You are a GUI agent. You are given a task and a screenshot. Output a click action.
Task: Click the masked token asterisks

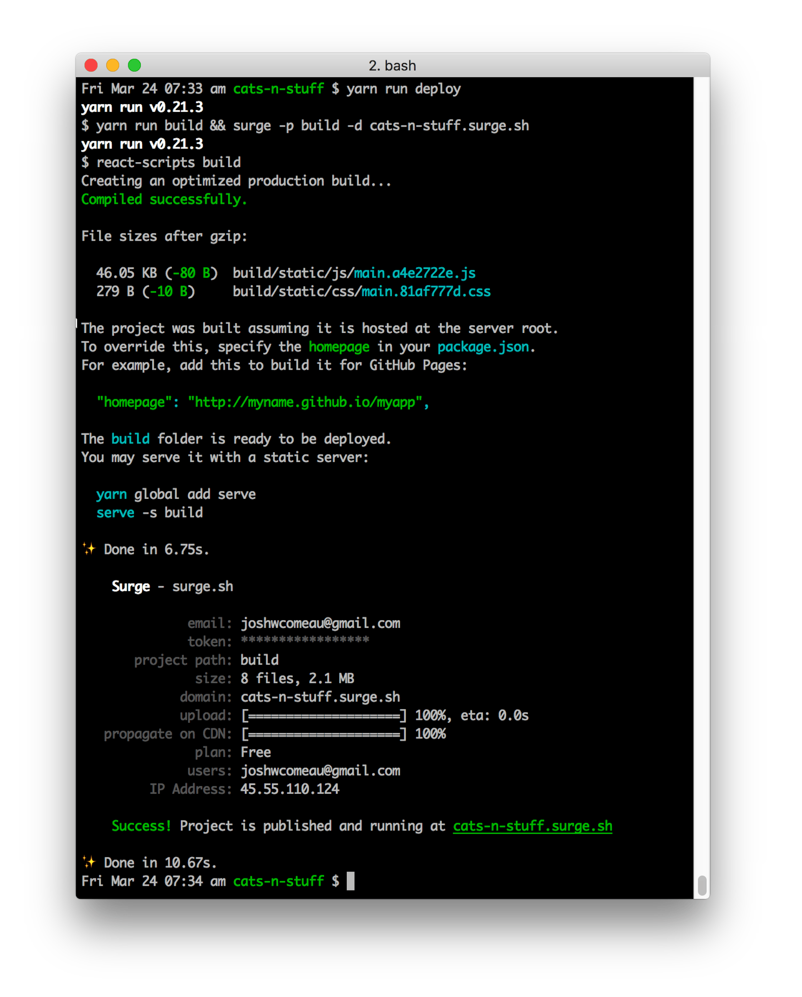[x=305, y=641]
